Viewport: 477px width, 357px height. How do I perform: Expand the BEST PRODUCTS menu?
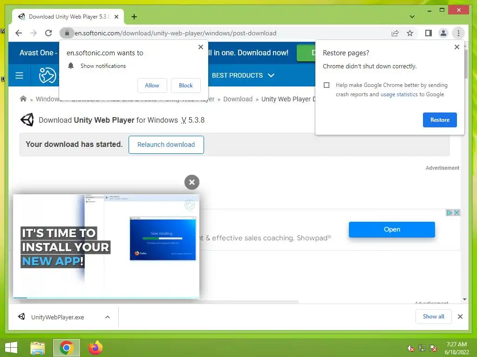(243, 75)
